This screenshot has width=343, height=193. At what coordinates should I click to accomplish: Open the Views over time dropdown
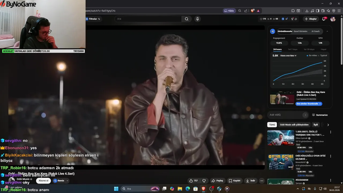coord(288,55)
